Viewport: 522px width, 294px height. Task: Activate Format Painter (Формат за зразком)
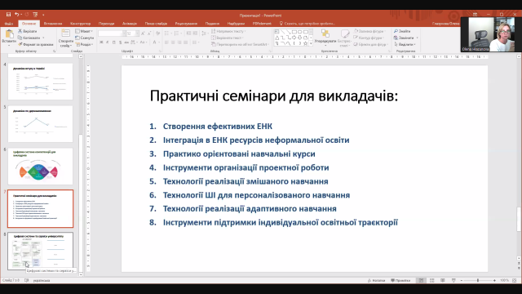pyautogui.click(x=36, y=44)
